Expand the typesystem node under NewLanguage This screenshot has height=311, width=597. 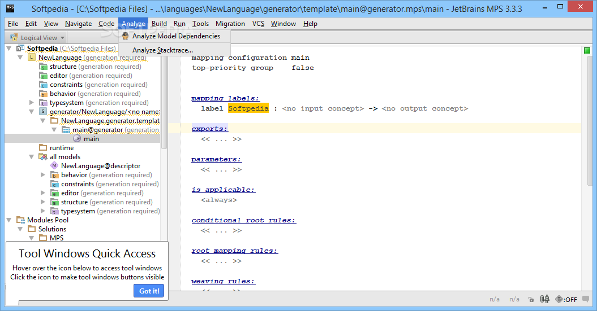click(32, 103)
